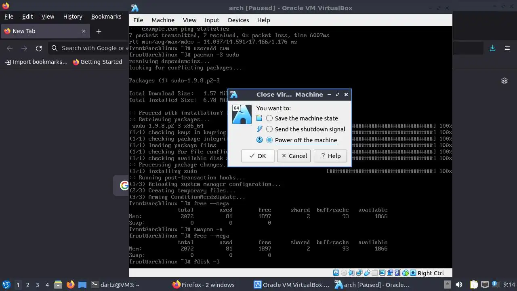
Task: Open Firefox History menu
Action: pos(73,17)
